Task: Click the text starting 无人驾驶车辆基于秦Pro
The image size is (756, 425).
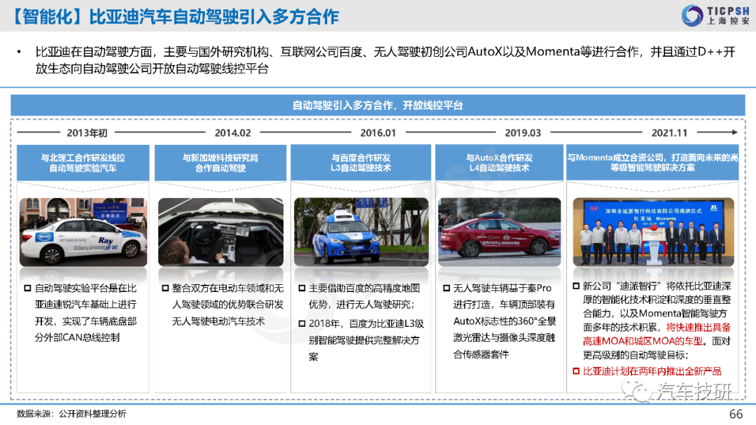Action: click(504, 321)
